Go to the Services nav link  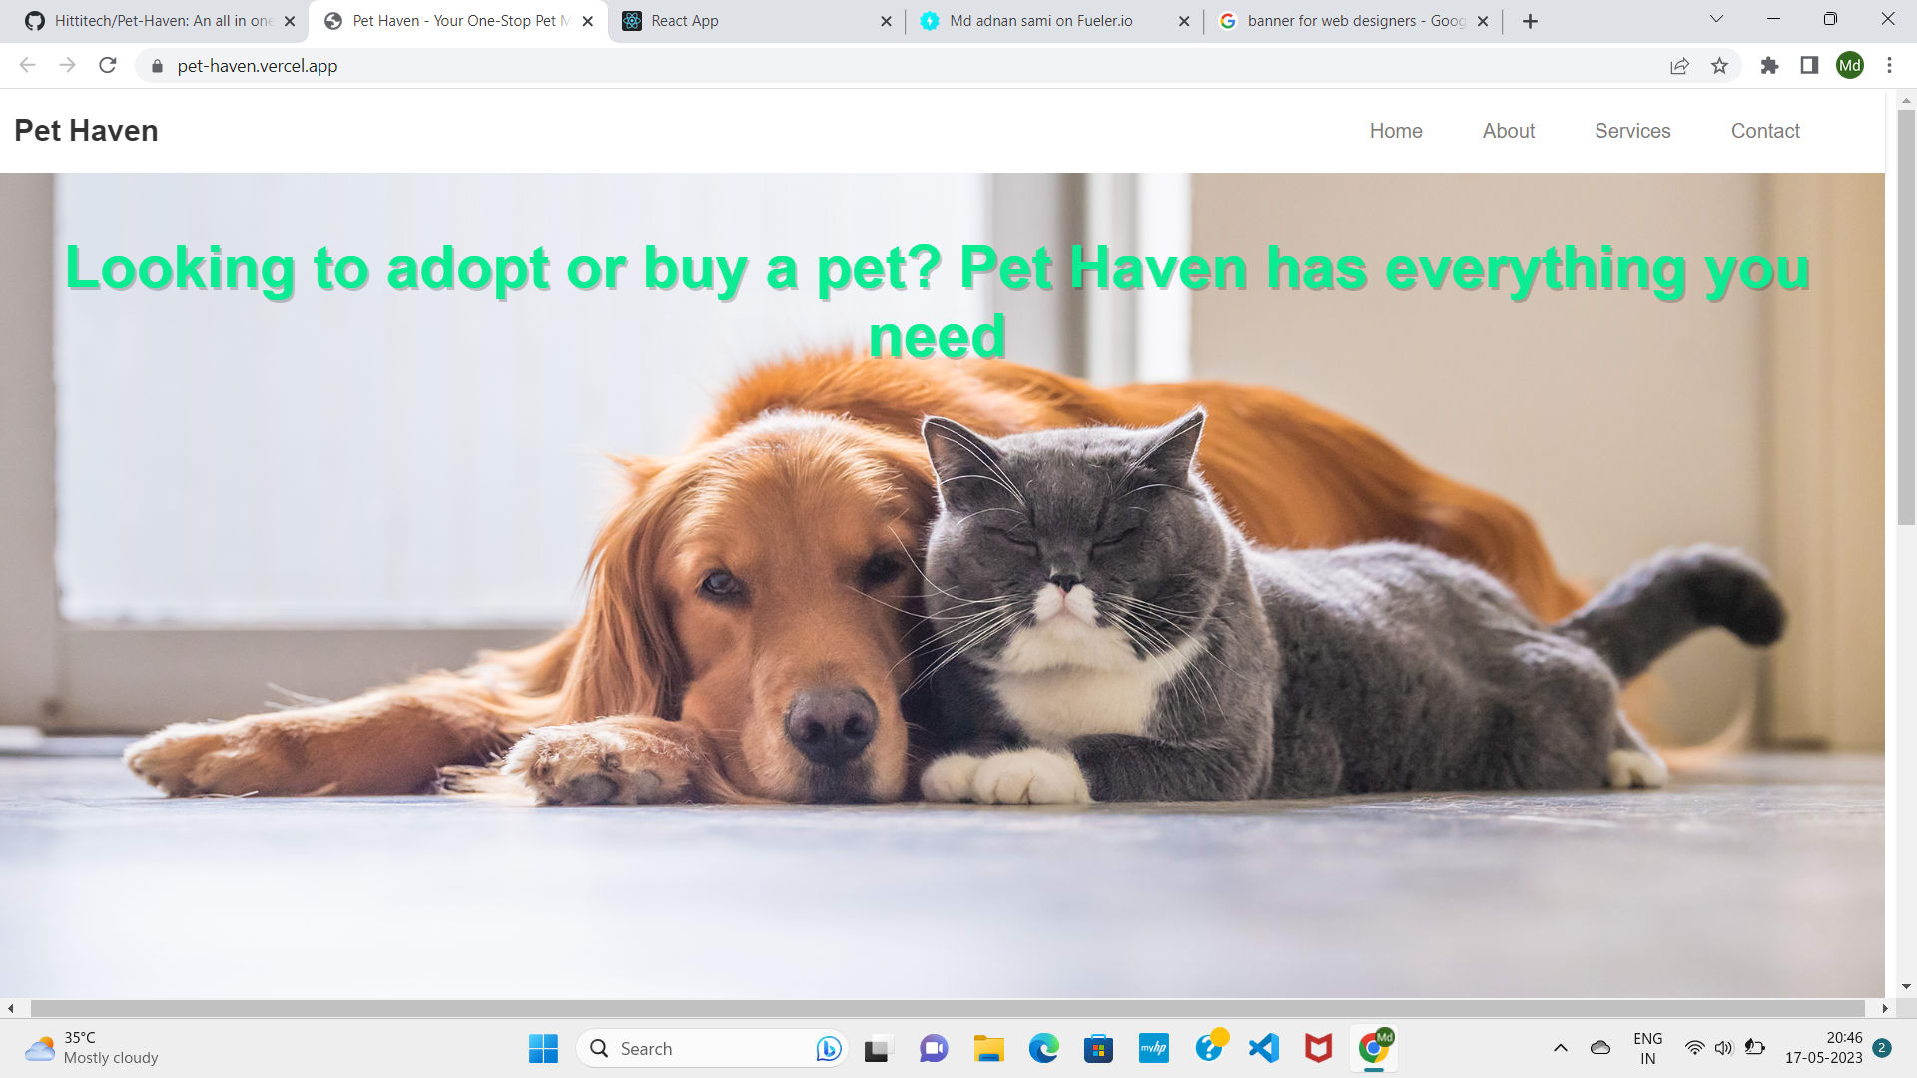pos(1632,131)
